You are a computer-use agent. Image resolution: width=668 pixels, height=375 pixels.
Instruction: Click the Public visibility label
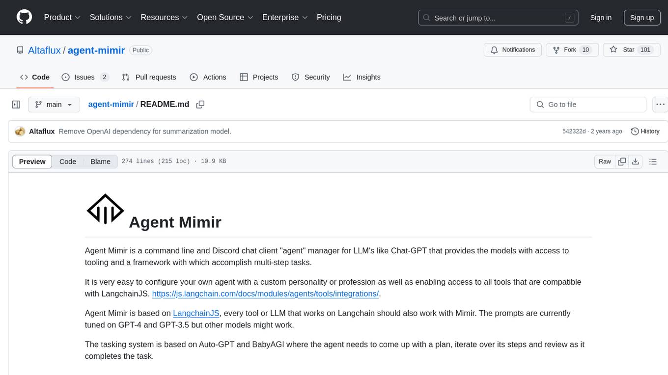point(140,50)
